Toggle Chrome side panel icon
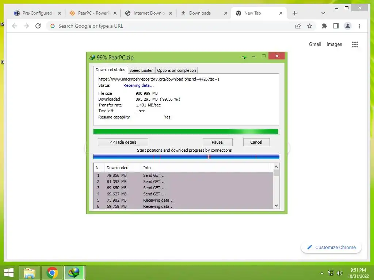 [x=336, y=26]
